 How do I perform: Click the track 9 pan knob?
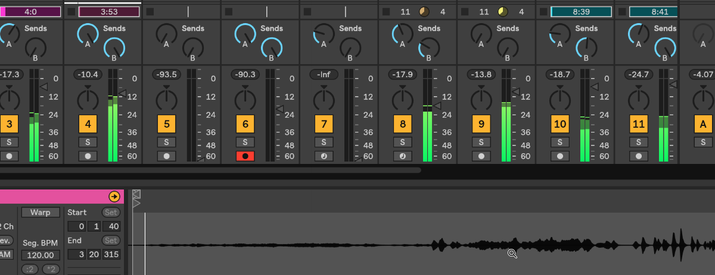481,98
